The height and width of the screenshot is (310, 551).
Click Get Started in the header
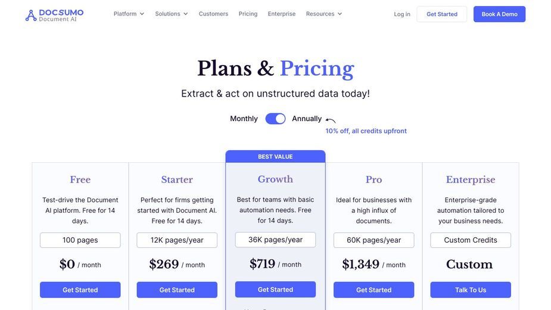[442, 14]
